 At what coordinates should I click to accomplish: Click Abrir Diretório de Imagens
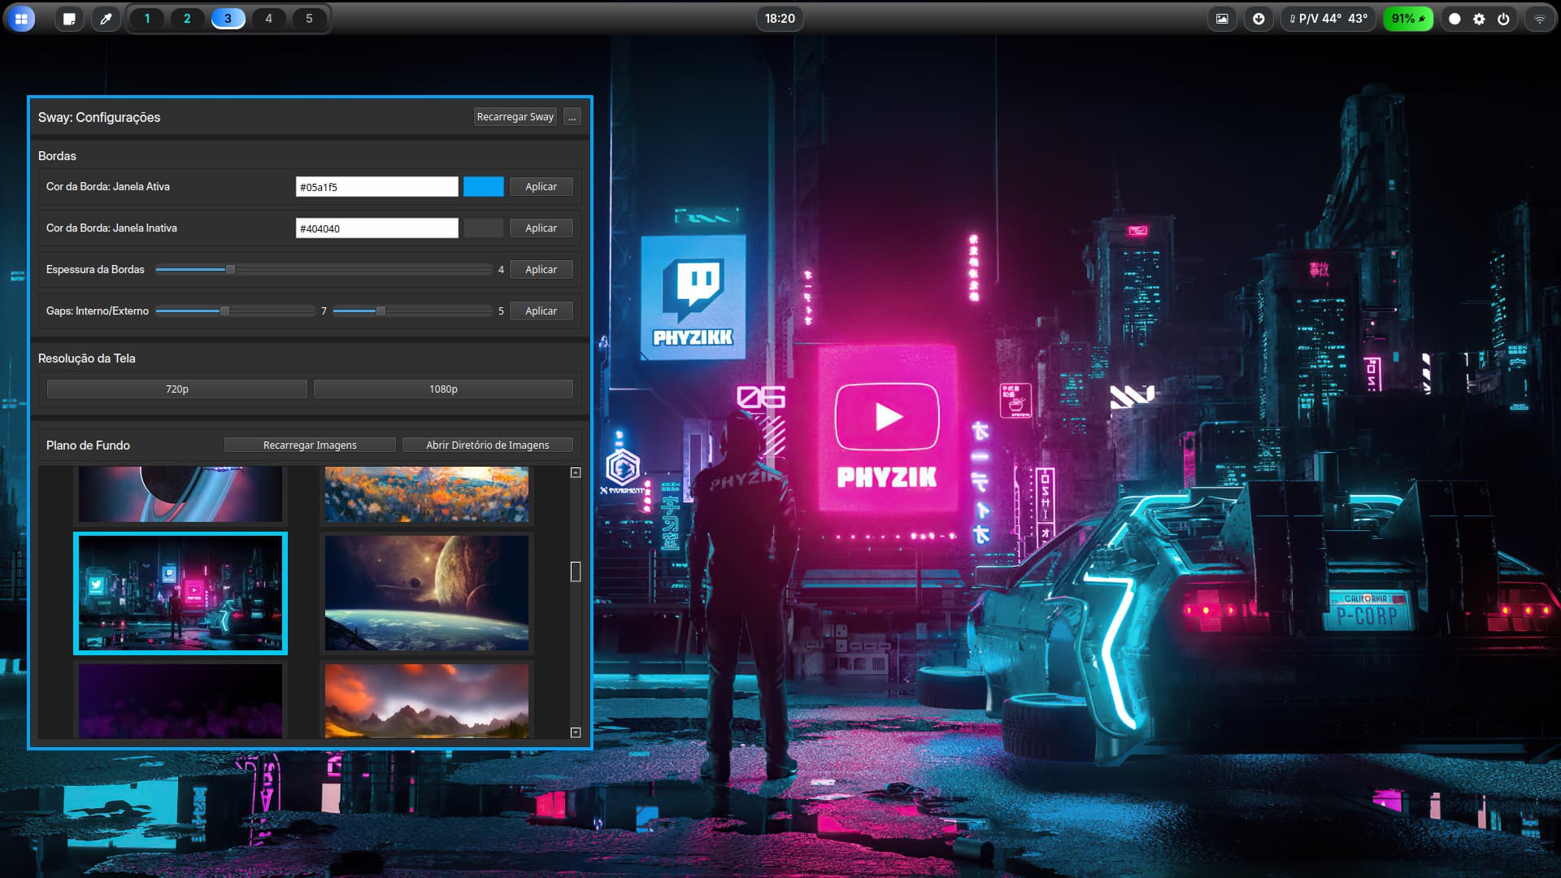(x=488, y=446)
